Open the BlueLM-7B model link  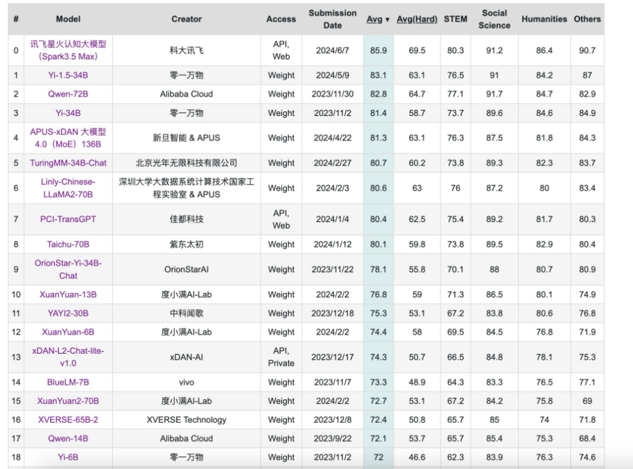pyautogui.click(x=67, y=382)
